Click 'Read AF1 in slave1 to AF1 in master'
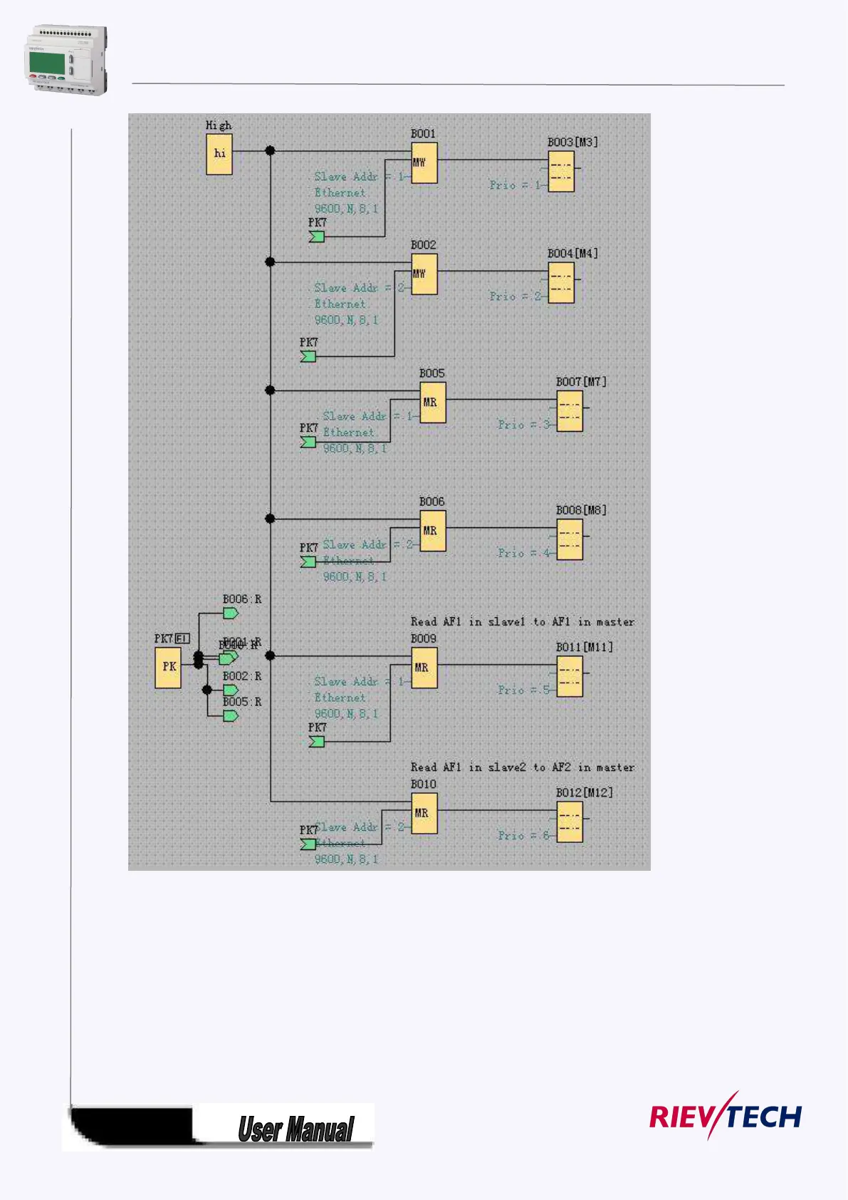This screenshot has height=1200, width=848. tap(523, 622)
